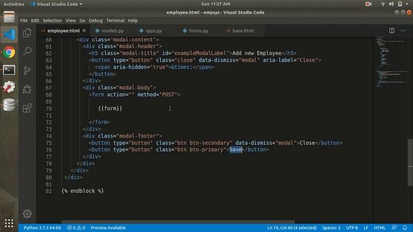Focus Visual Studio Code dock icon
The width and height of the screenshot is (413, 232).
tap(9, 35)
